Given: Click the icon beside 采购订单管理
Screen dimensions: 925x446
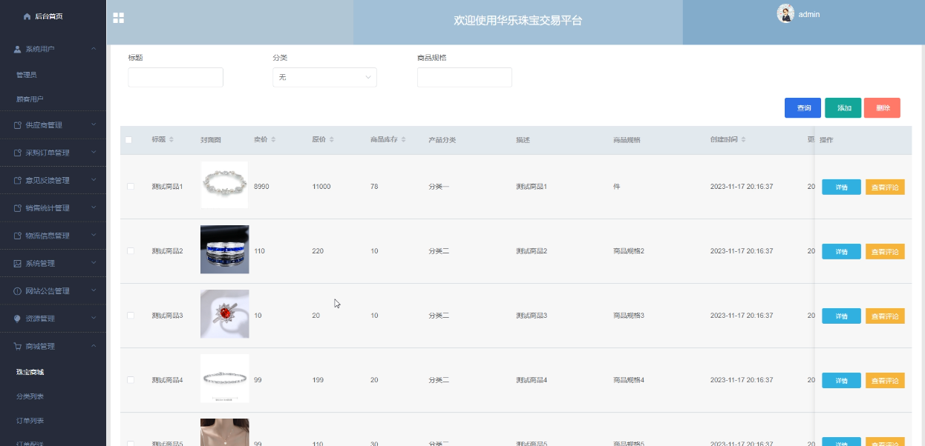Looking at the screenshot, I should (x=18, y=153).
